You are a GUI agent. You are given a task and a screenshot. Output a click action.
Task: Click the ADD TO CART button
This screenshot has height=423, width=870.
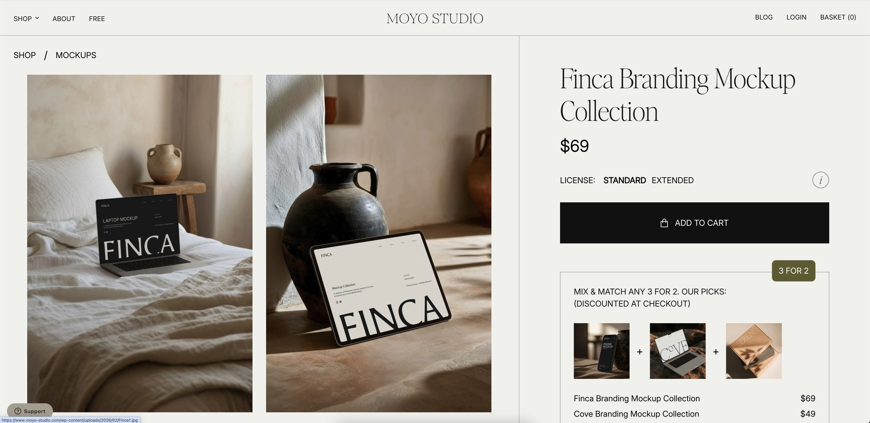[x=694, y=223]
